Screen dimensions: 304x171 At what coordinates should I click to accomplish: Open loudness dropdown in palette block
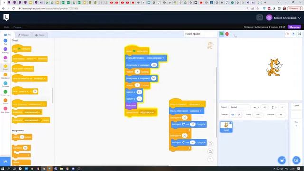click(x=24, y=91)
